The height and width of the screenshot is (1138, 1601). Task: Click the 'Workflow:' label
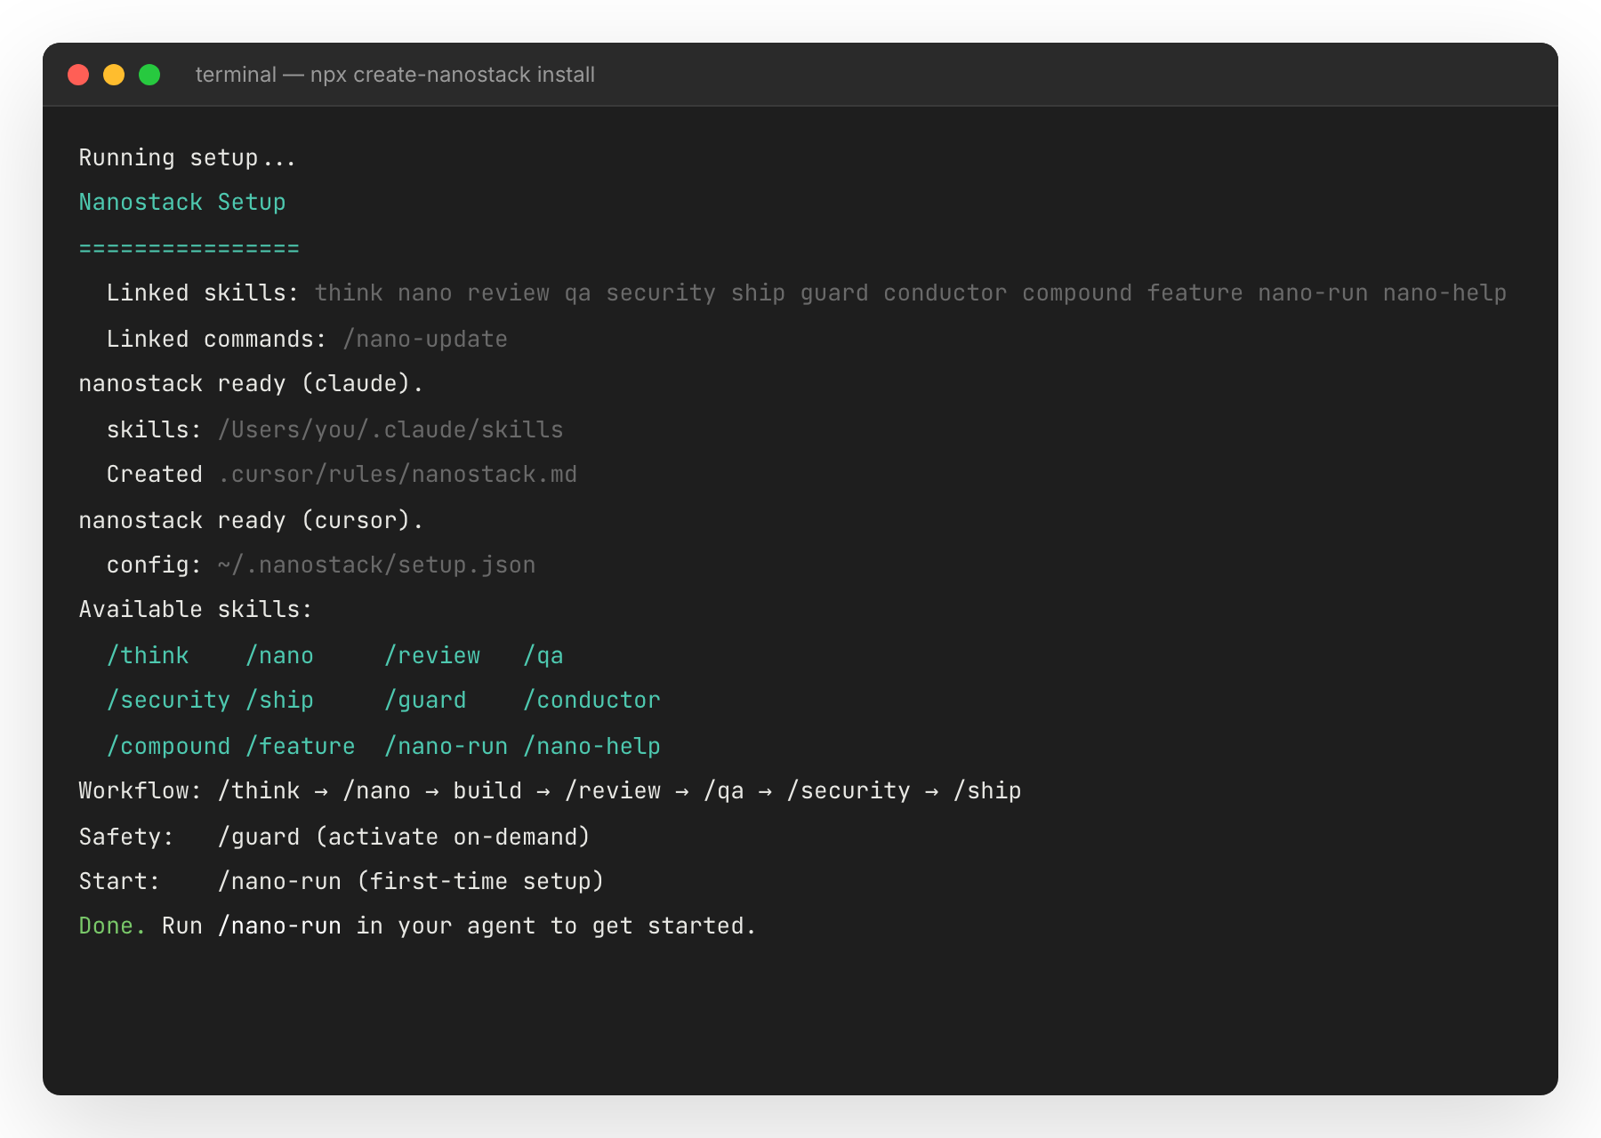click(x=141, y=791)
